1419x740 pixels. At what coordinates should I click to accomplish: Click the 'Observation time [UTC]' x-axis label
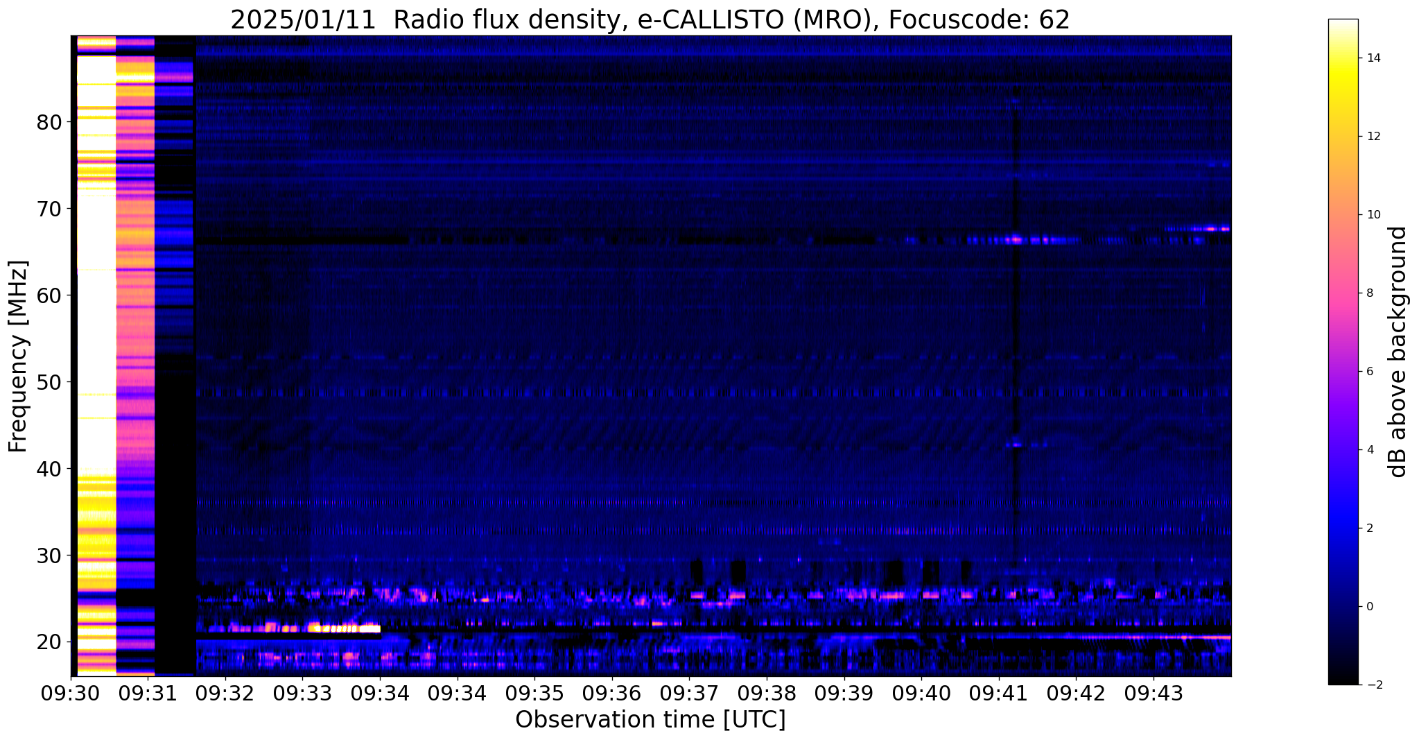650,720
